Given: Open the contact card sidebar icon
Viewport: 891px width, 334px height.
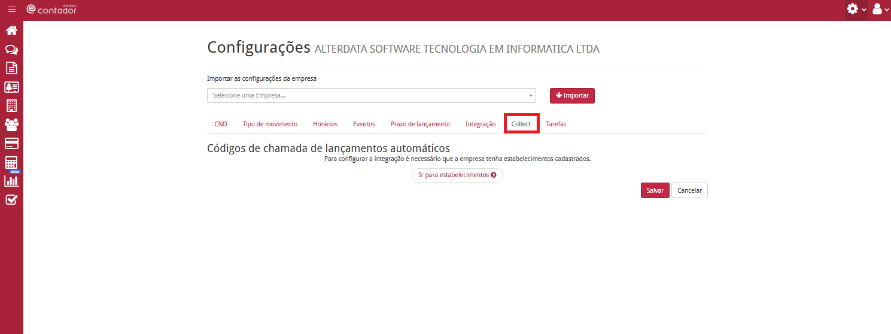Looking at the screenshot, I should coord(11,87).
